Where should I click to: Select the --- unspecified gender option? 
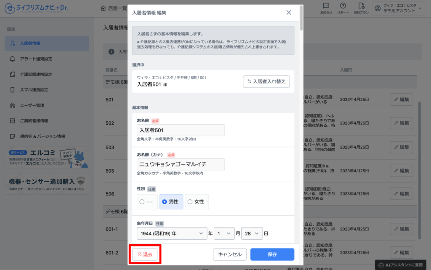(147, 202)
